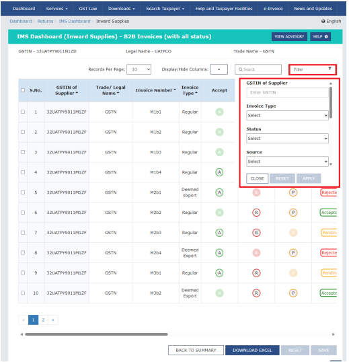Reject invoice M2b2 using its R icon
Screen dimensions: 349x362
point(256,213)
